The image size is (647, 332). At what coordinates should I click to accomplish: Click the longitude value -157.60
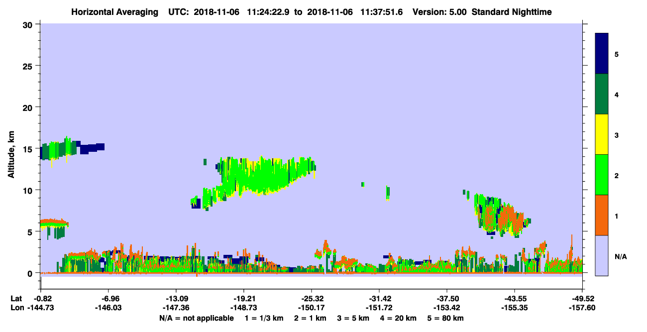click(x=582, y=308)
